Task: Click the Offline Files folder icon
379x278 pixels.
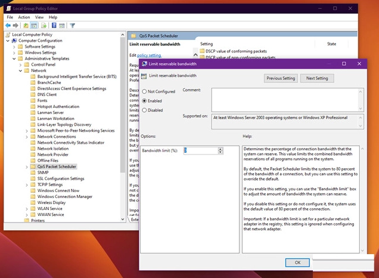Action: (x=33, y=160)
